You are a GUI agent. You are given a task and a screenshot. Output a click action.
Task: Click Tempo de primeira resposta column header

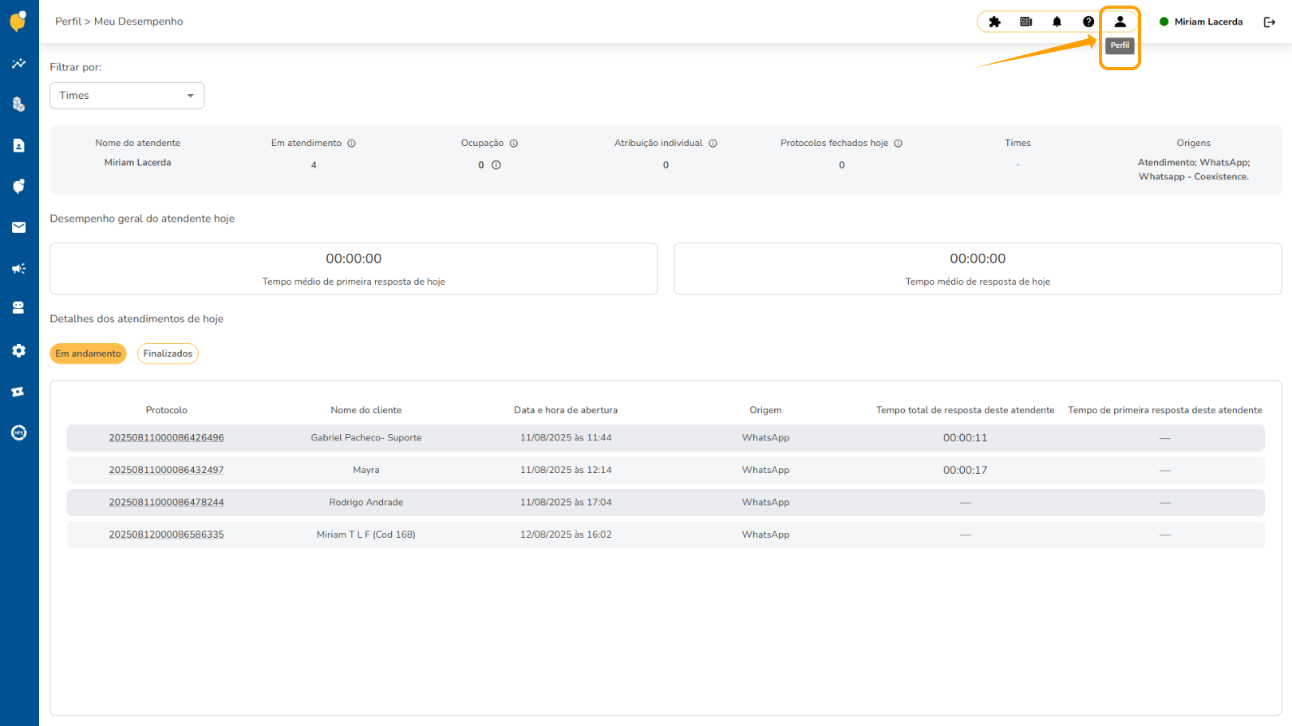1165,410
